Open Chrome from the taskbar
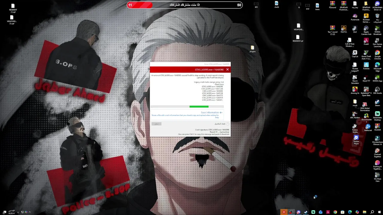 335,212
